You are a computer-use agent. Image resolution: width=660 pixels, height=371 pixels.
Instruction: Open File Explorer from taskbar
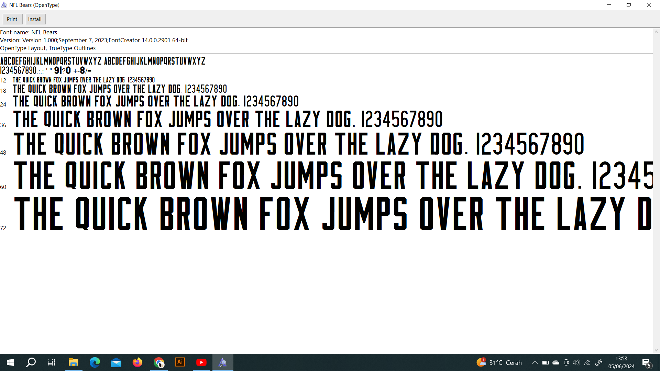[73, 362]
